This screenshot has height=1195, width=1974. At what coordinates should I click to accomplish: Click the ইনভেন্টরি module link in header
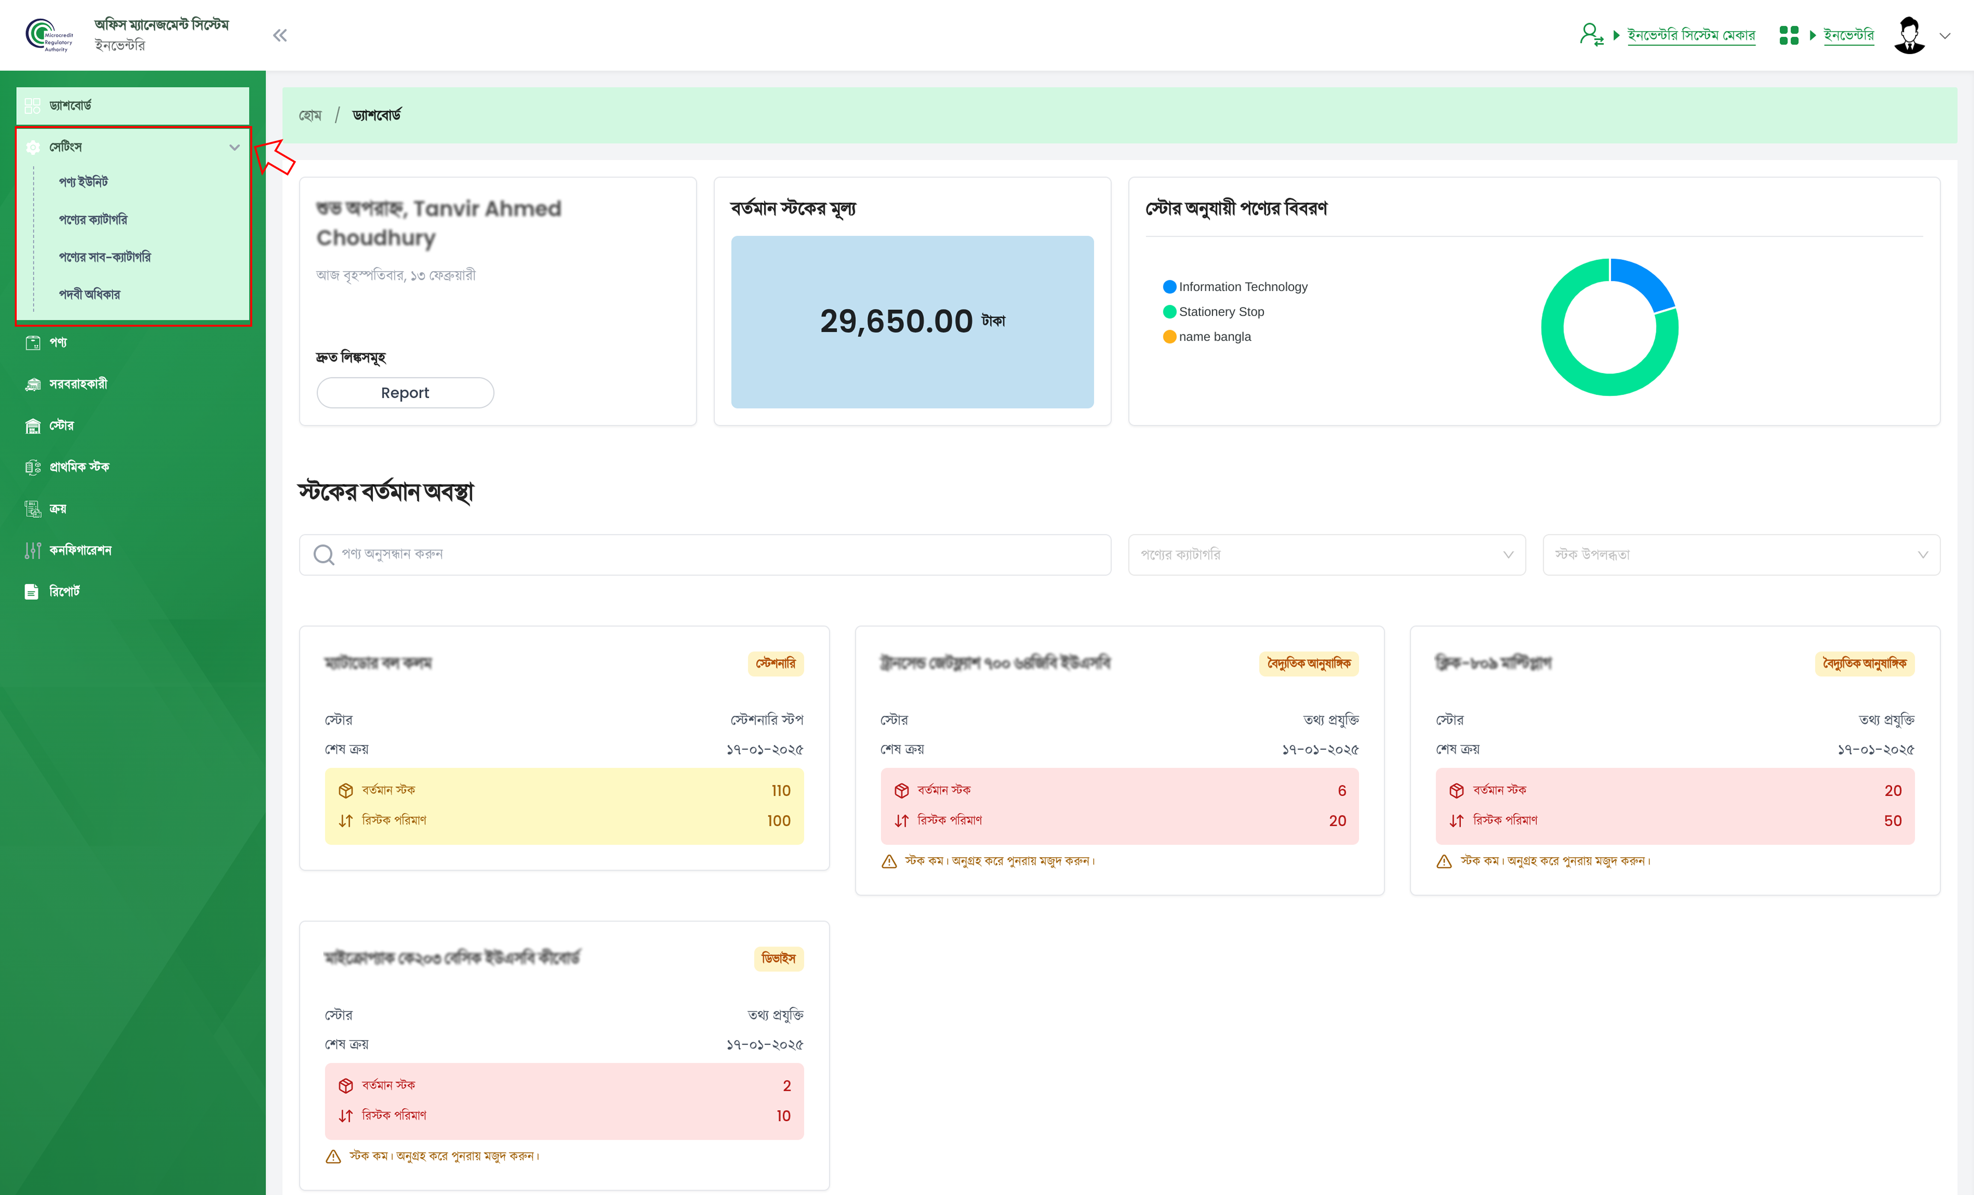[x=1849, y=36]
